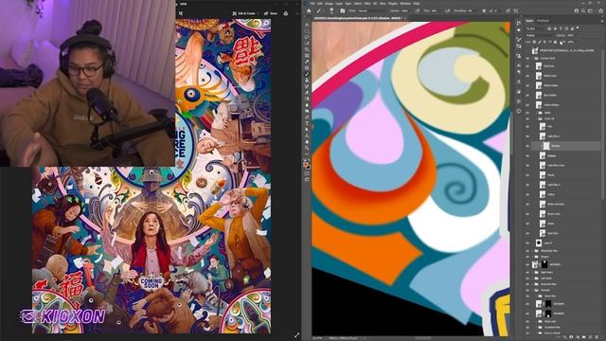
Task: Add layer style fx at panel bottom
Action: (x=564, y=337)
